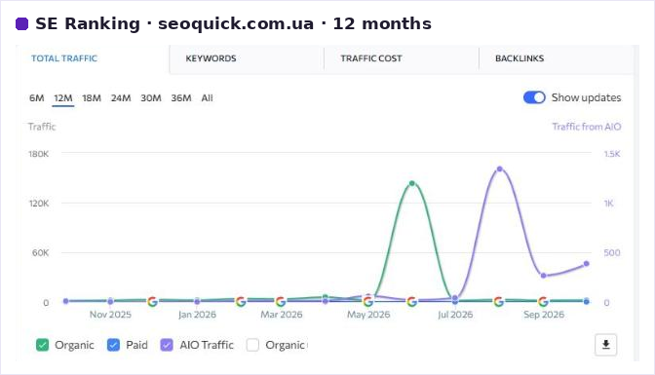Select the All time range

208,98
